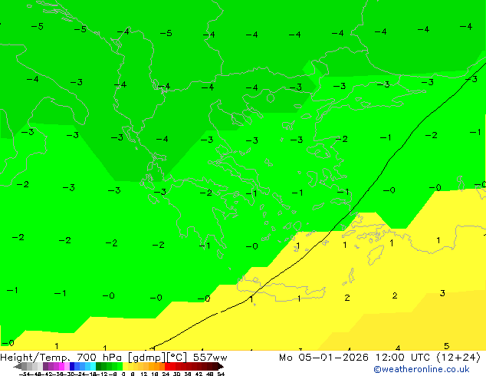Pick the bright red swatch in the legend
The image size is (486, 376).
167,366
